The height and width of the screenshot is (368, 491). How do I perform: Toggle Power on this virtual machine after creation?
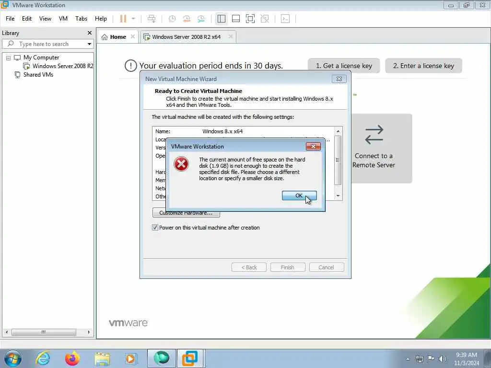(155, 228)
